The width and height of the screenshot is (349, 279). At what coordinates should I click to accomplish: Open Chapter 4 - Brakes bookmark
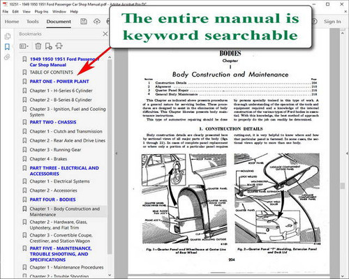click(x=48, y=159)
